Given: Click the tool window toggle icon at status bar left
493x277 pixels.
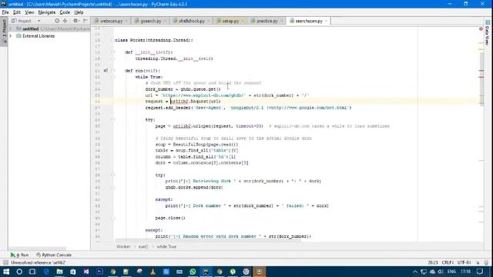Looking at the screenshot, I should point(5,262).
